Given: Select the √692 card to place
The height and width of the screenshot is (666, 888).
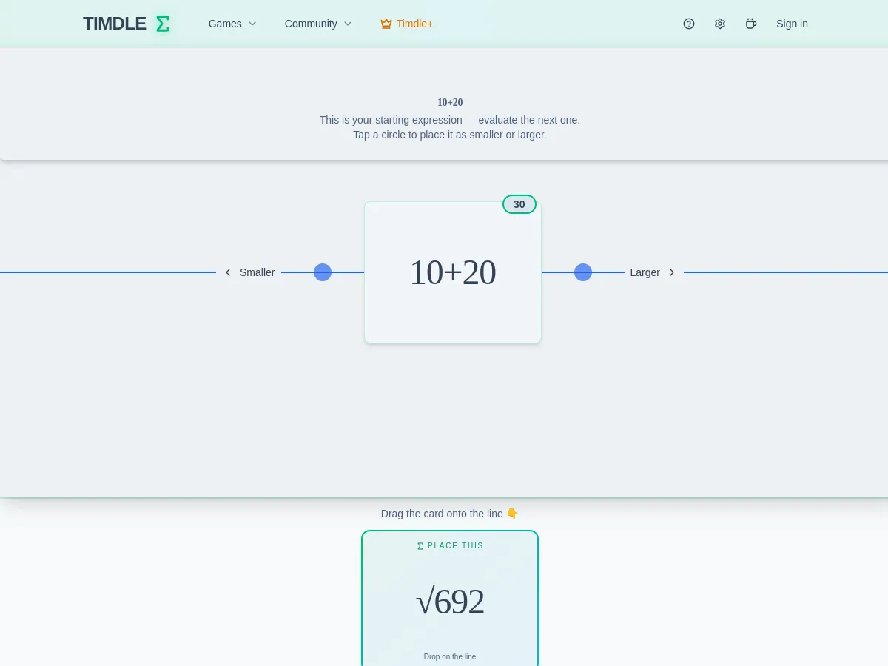Looking at the screenshot, I should tap(450, 598).
